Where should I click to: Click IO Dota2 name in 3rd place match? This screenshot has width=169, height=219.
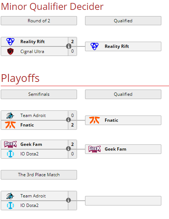tap(30, 205)
